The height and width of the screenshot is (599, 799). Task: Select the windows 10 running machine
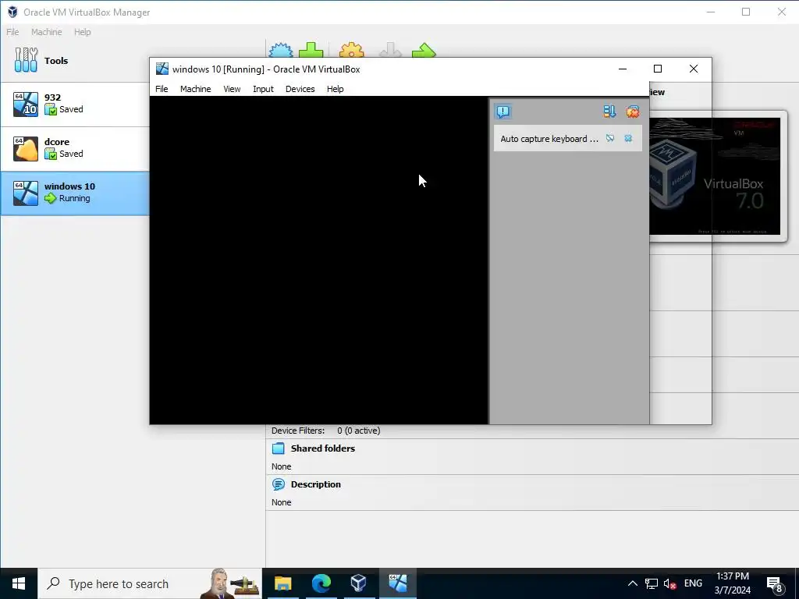point(74,193)
